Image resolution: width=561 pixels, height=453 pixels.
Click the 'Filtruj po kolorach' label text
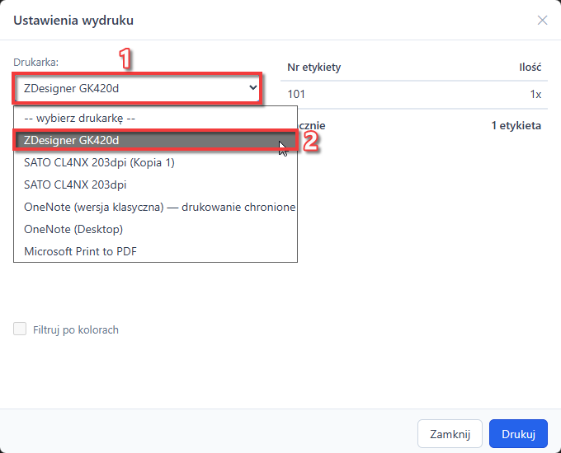pos(76,329)
